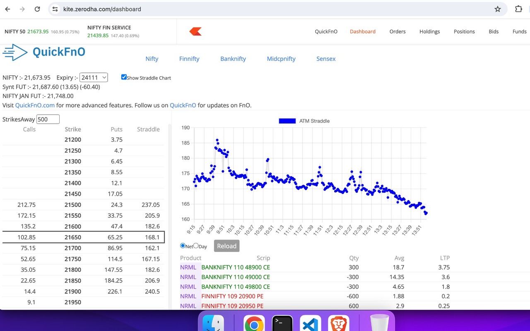This screenshot has height=331, width=530.
Task: Switch to the Finnifty tab
Action: point(189,59)
